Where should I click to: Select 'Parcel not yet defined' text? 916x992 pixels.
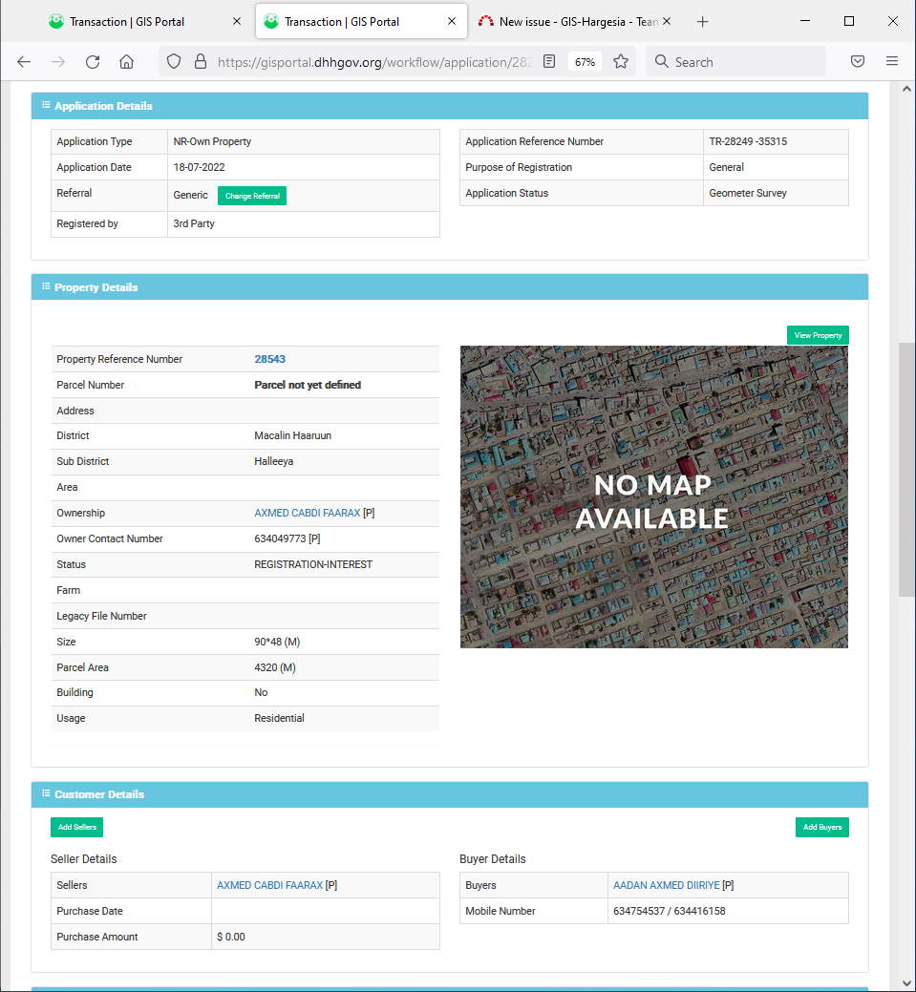click(308, 385)
